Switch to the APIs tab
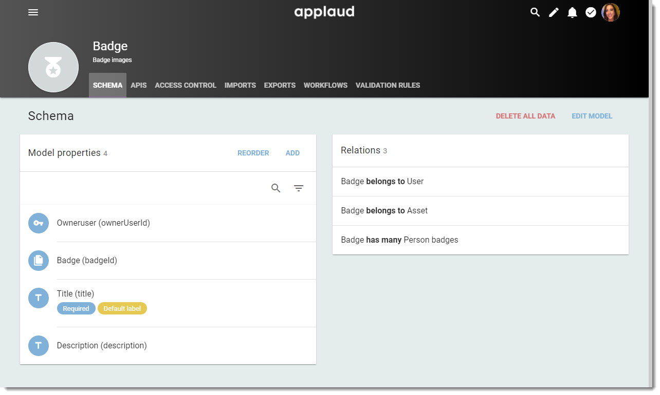This screenshot has width=660, height=395. [x=139, y=85]
